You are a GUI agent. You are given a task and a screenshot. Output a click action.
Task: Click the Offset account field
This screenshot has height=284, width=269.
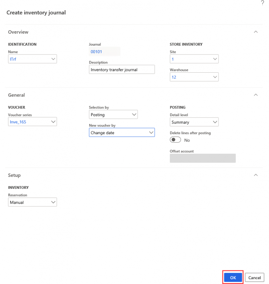tap(202, 158)
